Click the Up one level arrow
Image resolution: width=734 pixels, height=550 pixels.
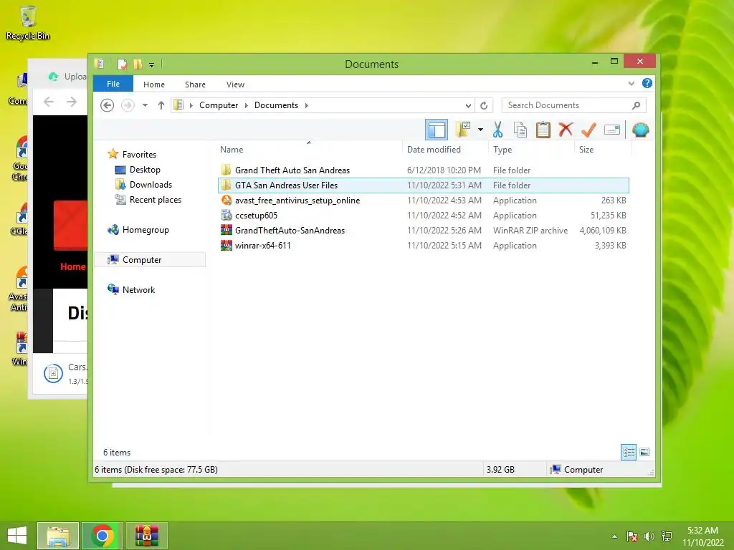[161, 105]
